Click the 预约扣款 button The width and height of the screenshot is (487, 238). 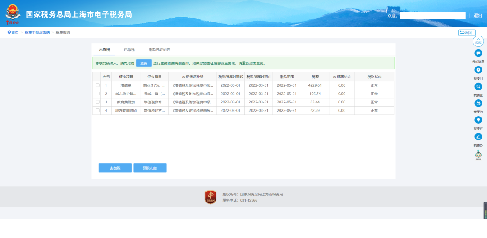(x=150, y=168)
